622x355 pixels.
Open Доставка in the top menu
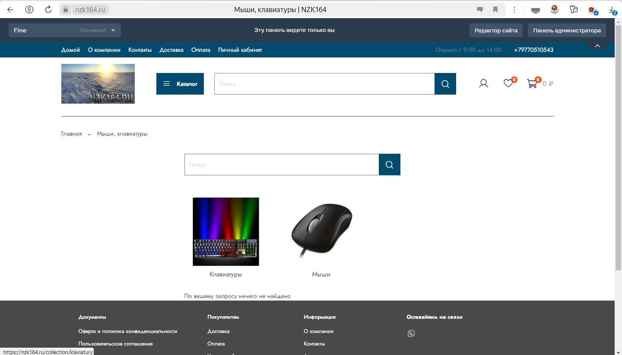(x=171, y=50)
